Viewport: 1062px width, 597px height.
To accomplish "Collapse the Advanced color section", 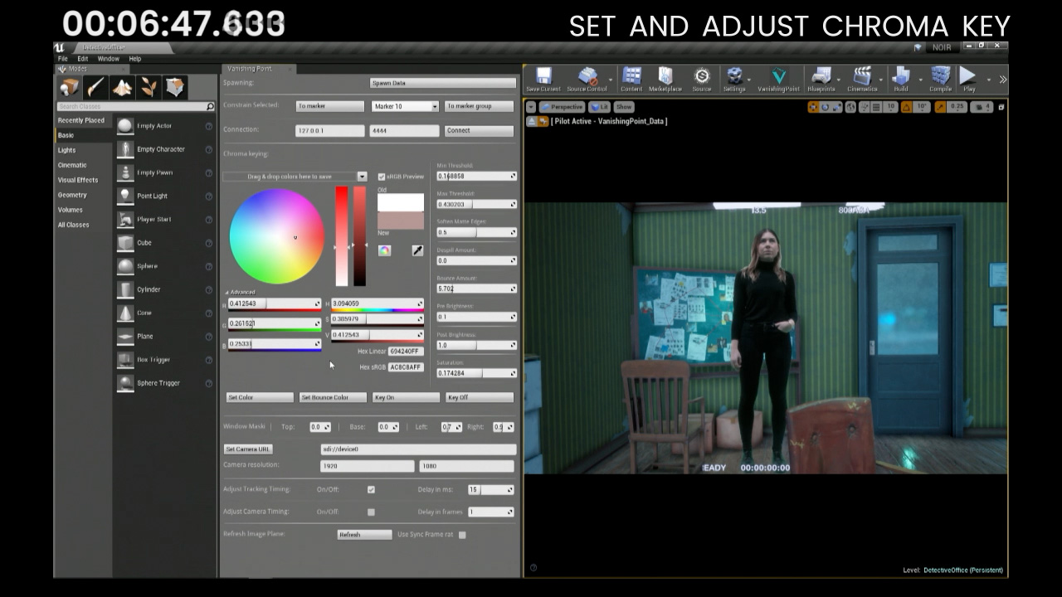I will [227, 292].
